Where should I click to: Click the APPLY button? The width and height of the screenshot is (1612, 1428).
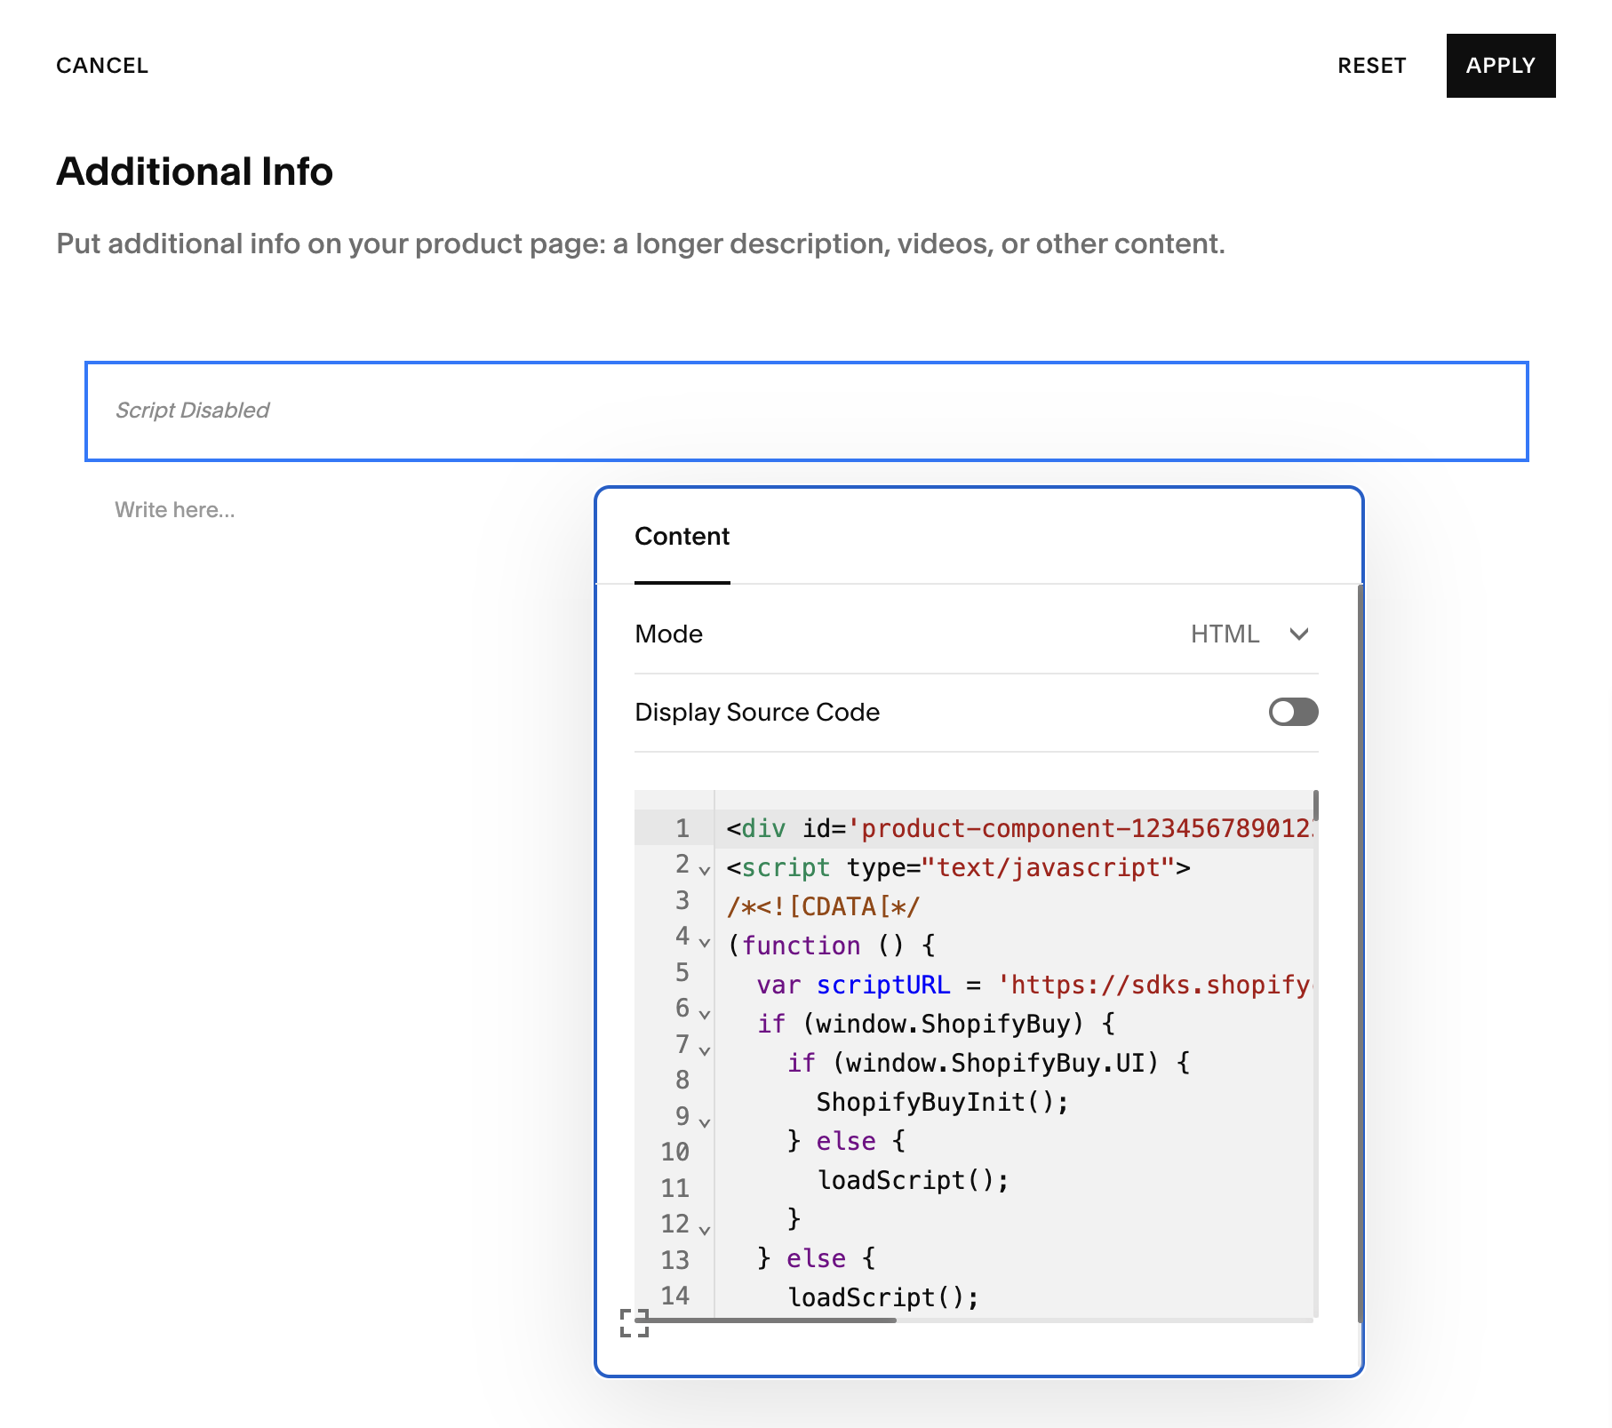point(1500,66)
